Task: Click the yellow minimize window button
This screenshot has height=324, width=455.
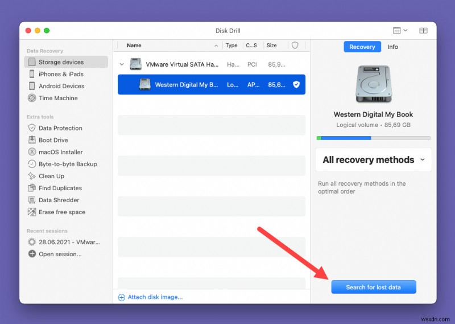Action: pos(38,31)
